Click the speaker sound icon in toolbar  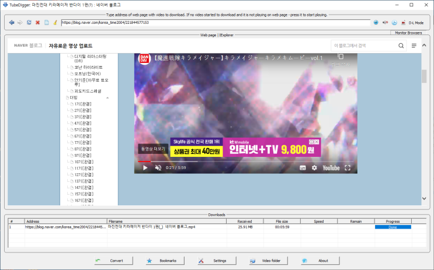(385, 23)
